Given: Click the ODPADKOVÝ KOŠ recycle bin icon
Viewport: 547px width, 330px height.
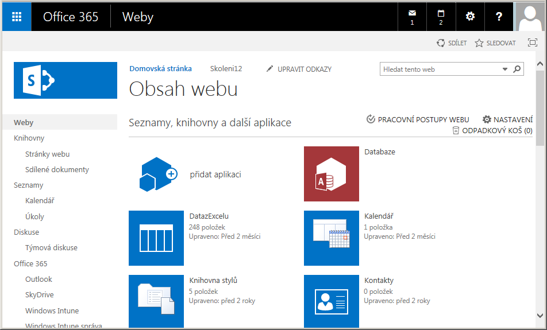Looking at the screenshot, I should [456, 131].
